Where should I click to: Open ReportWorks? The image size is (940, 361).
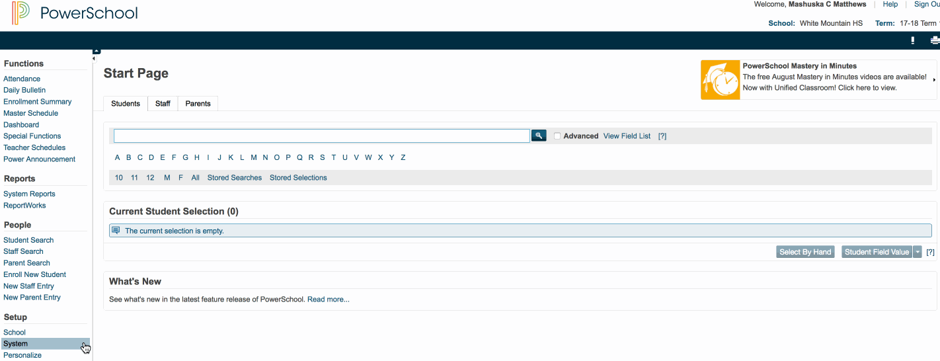tap(24, 206)
